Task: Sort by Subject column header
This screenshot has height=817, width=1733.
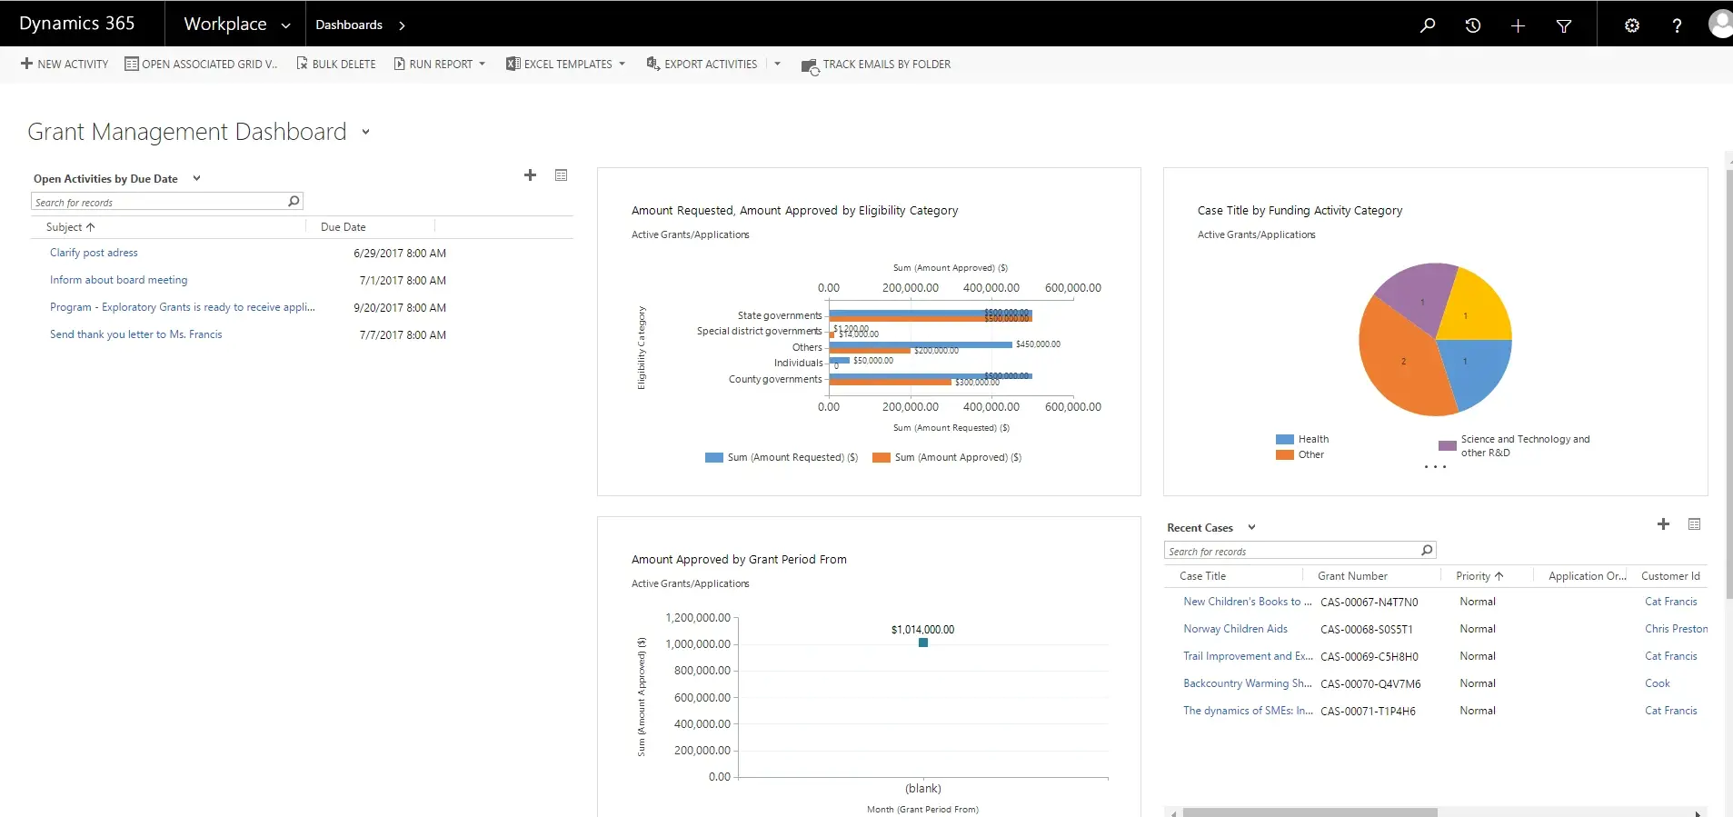Action: coord(71,227)
